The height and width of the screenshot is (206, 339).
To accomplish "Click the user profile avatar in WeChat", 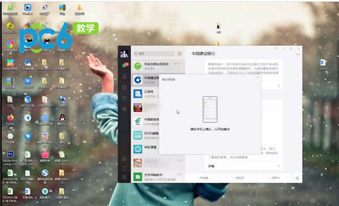I will click(x=124, y=54).
